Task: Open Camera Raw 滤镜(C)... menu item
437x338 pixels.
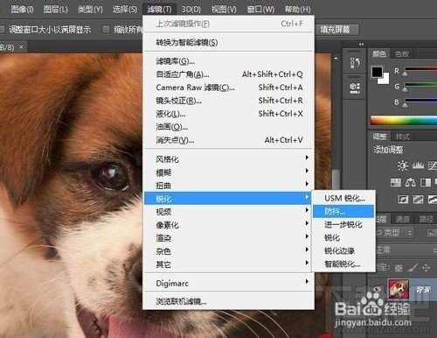Action: pyautogui.click(x=229, y=88)
